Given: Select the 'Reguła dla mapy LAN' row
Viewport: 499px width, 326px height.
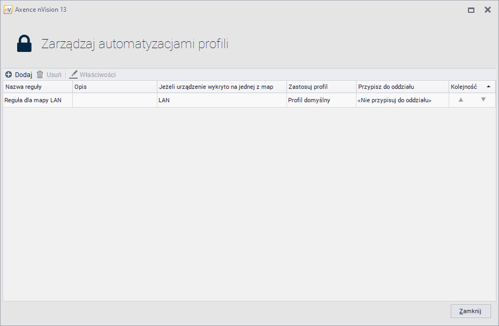Looking at the screenshot, I should point(37,100).
